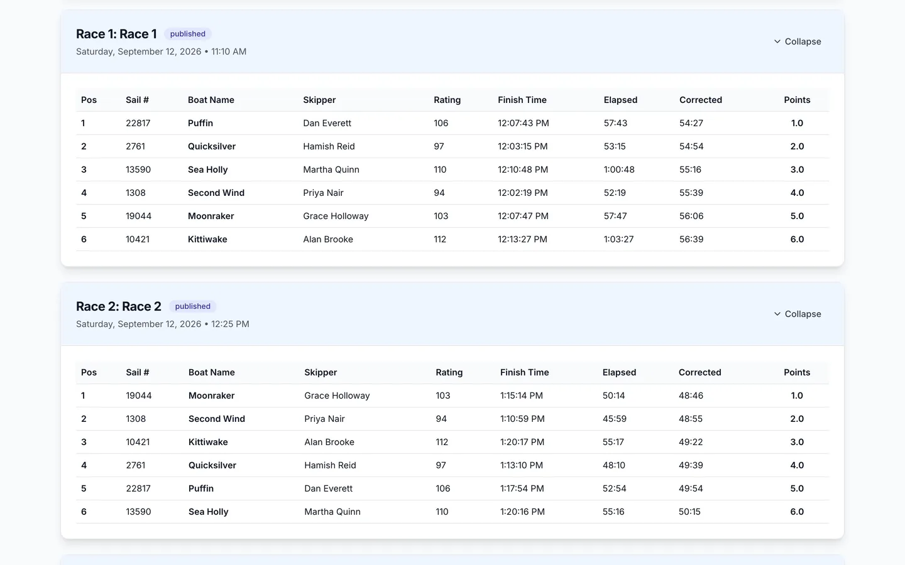Click skipper Martha Quinn in Race 1
Screen dimensions: 905x565
[x=331, y=169]
